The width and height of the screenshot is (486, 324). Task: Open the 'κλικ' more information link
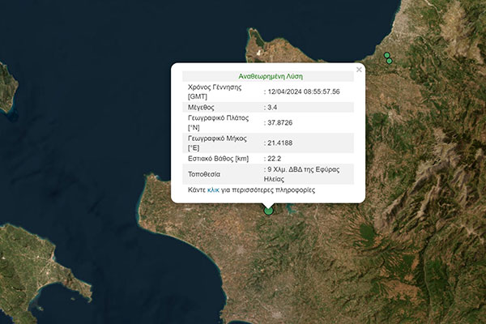coord(213,190)
